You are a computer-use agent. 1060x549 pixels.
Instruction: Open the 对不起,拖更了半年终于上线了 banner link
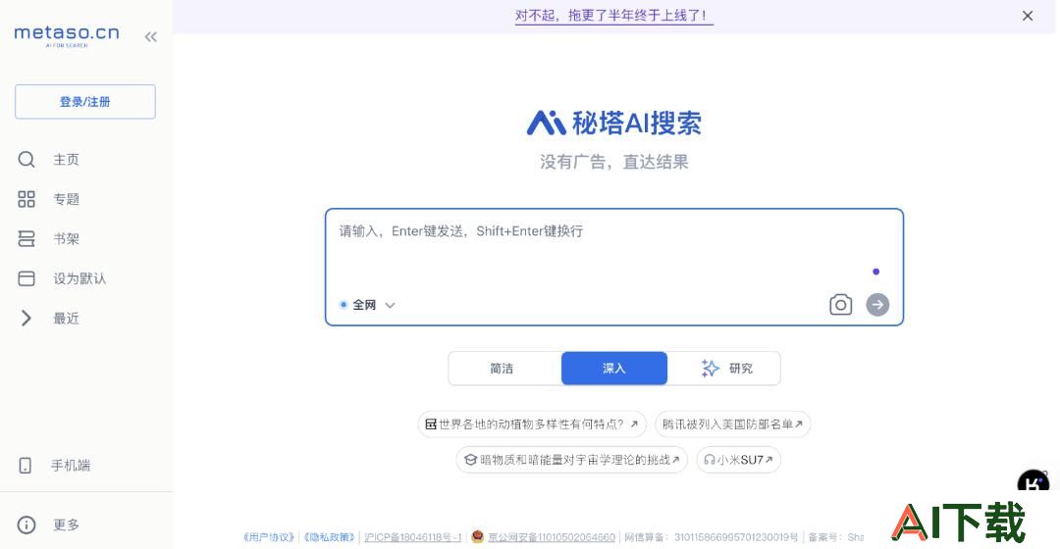(613, 16)
